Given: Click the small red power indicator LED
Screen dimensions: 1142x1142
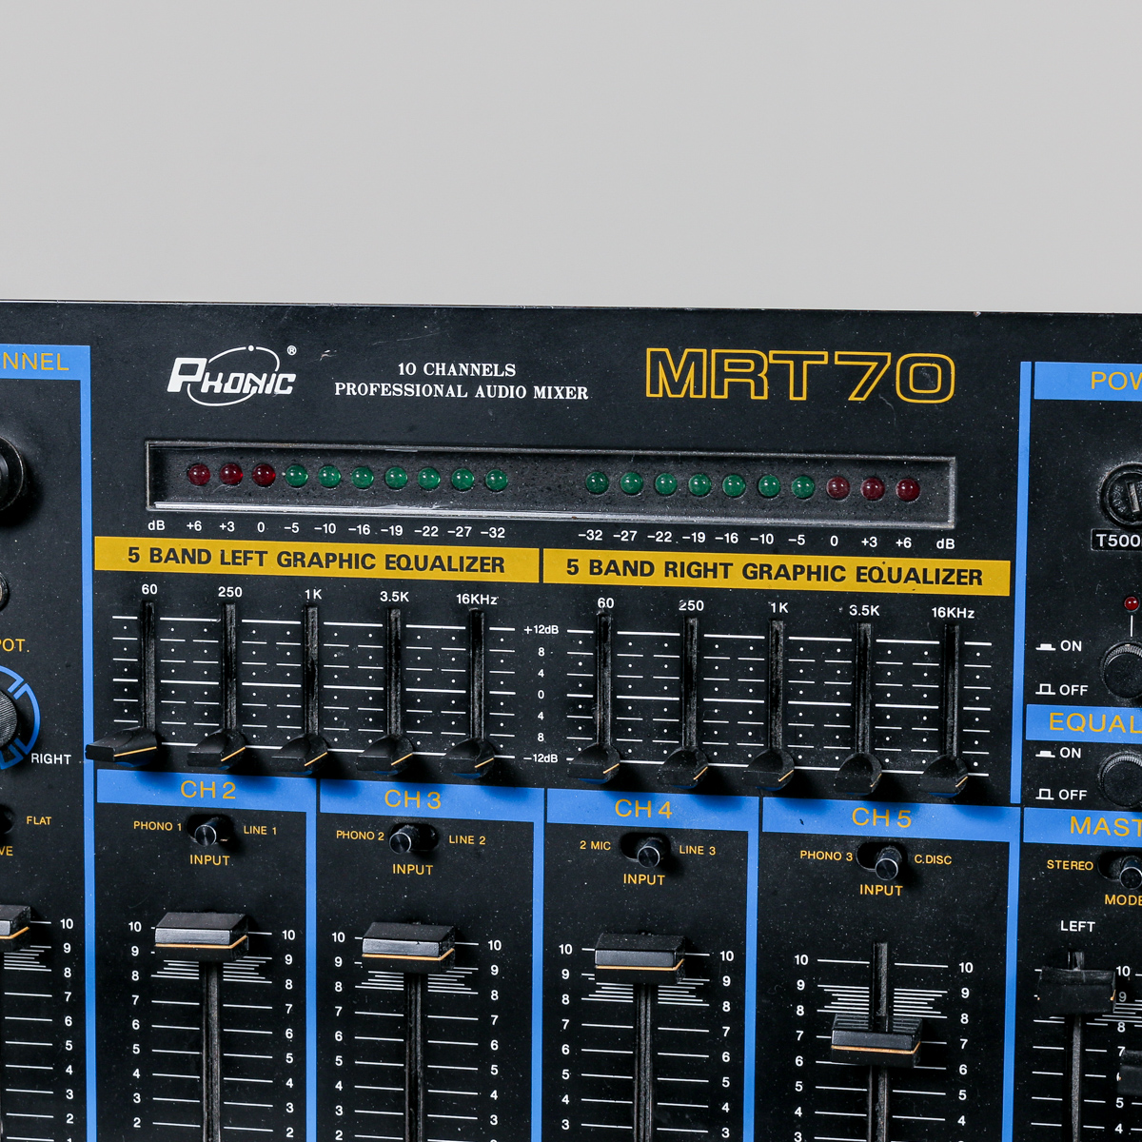Looking at the screenshot, I should coord(1131,603).
